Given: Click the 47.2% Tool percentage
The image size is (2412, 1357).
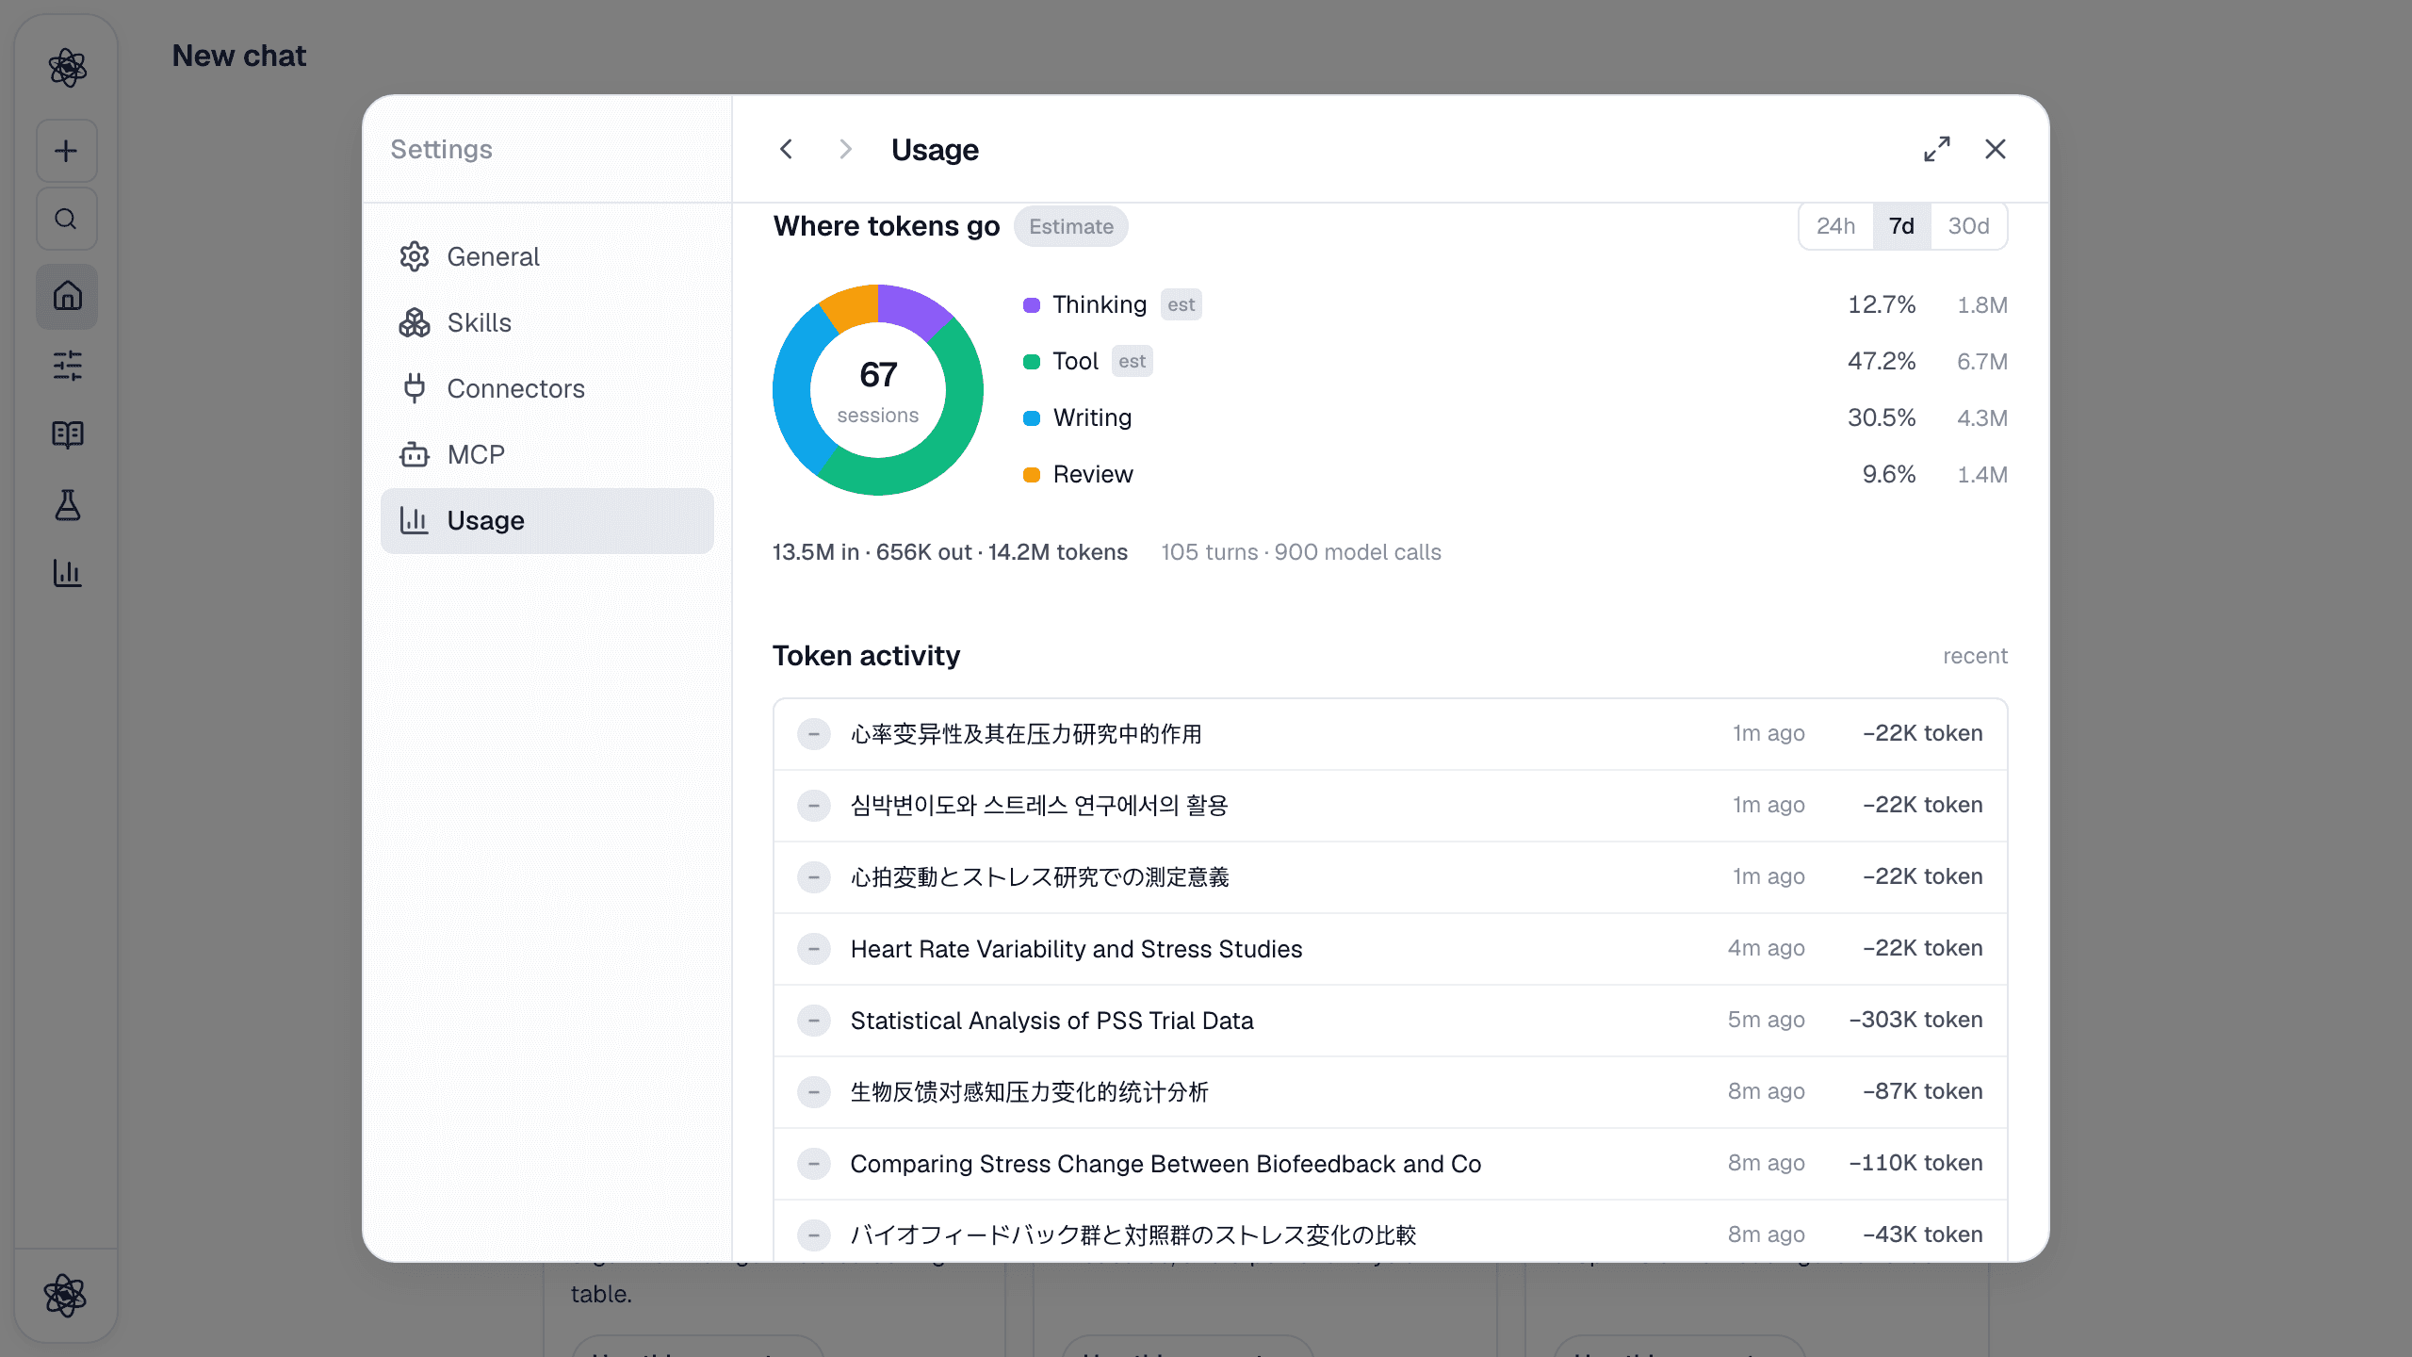Looking at the screenshot, I should (x=1882, y=361).
